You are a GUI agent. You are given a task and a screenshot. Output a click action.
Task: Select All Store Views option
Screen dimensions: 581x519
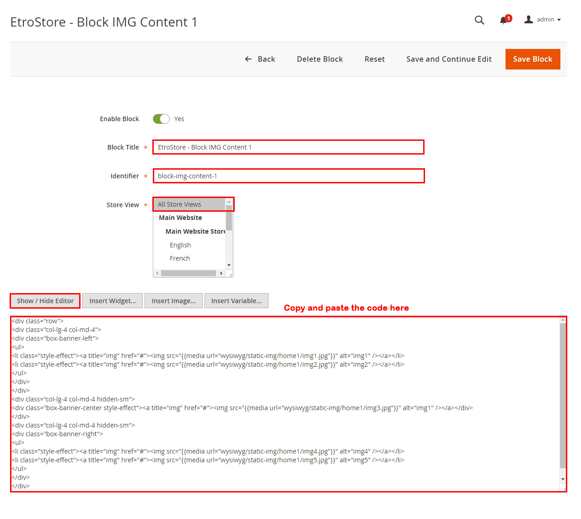(x=189, y=204)
